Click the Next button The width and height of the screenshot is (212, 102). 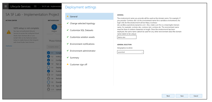168,96
